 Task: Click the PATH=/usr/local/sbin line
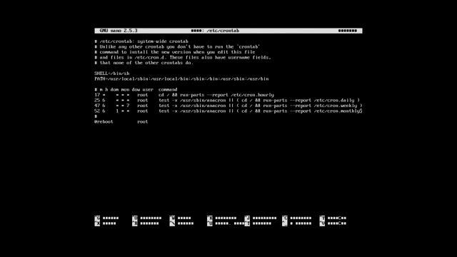point(181,79)
